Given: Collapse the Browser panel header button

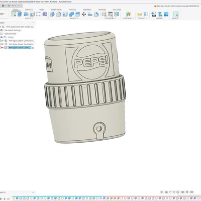Looking at the screenshot, I should [33, 23].
